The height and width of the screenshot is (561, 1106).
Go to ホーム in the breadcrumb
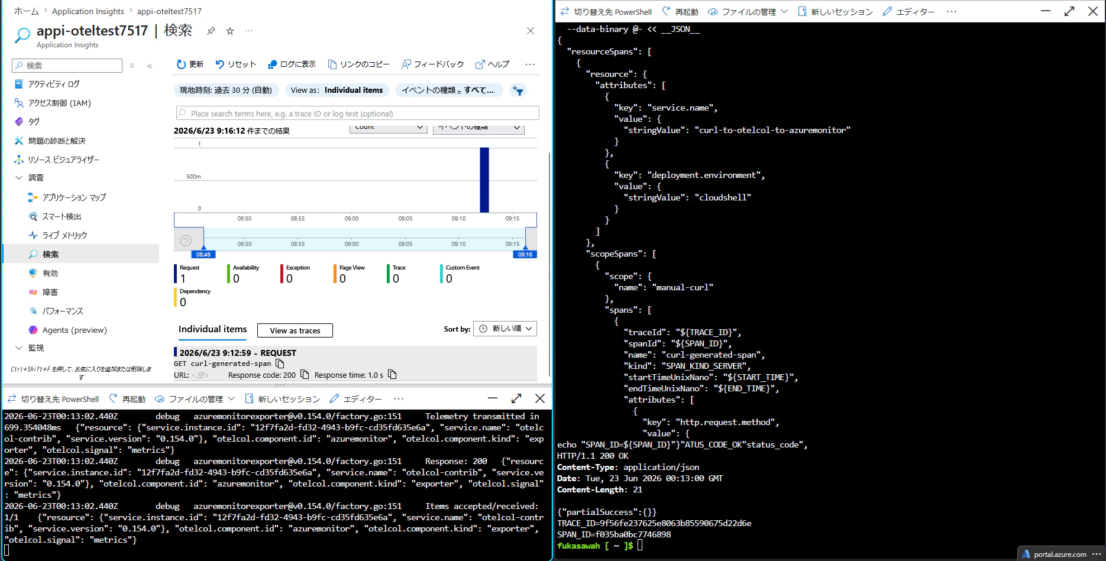[26, 11]
